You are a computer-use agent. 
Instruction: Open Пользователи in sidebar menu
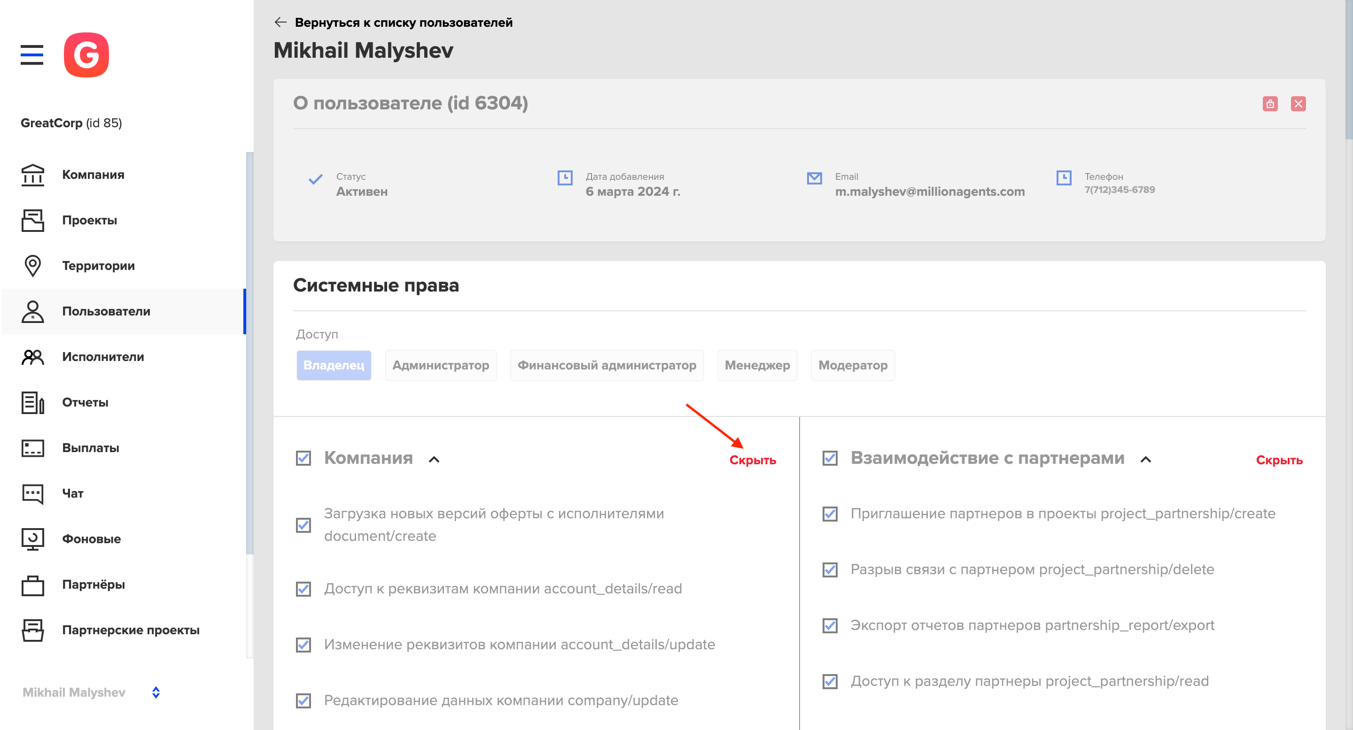(124, 311)
